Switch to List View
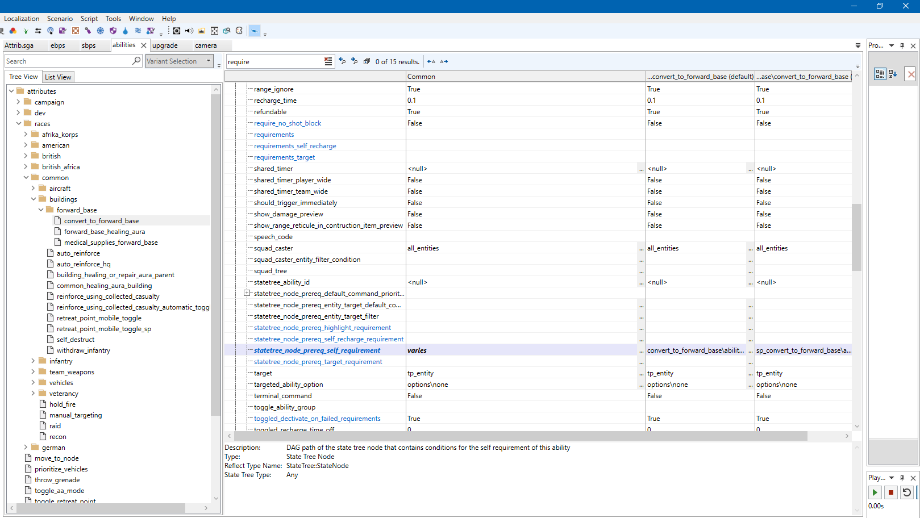The height and width of the screenshot is (518, 920). pos(58,77)
